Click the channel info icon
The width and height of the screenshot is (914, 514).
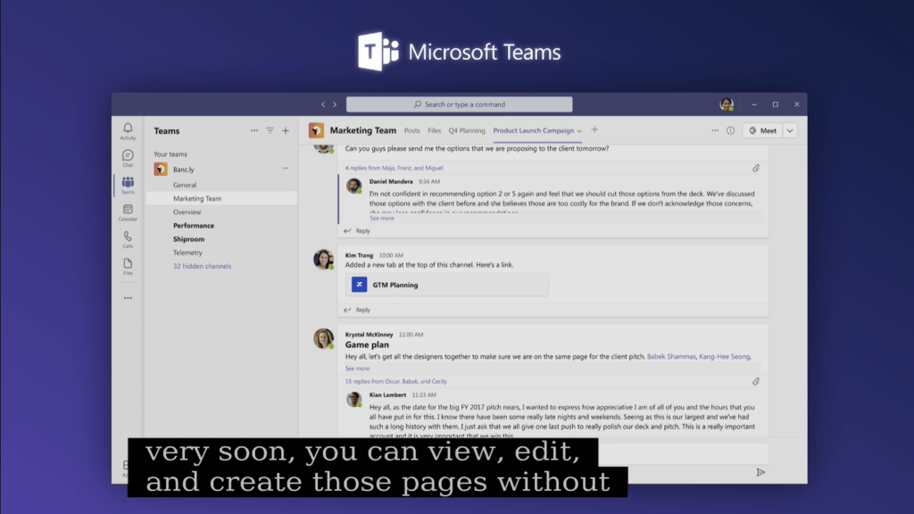coord(730,130)
